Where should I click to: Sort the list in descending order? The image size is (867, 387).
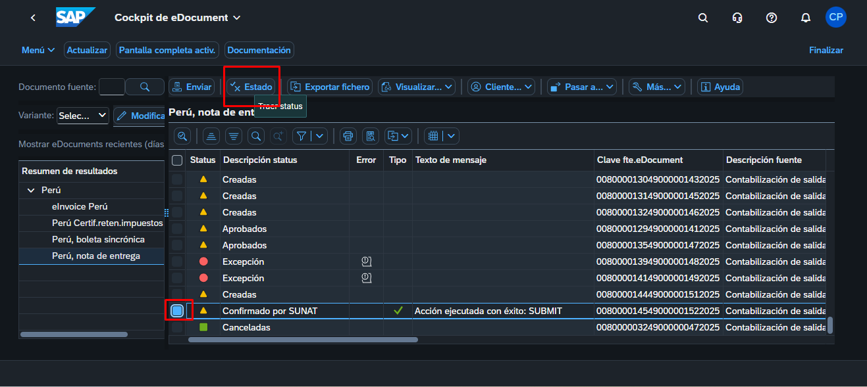(234, 136)
